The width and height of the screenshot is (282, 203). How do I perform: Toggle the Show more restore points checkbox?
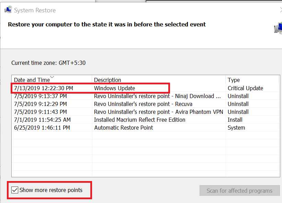(14, 190)
